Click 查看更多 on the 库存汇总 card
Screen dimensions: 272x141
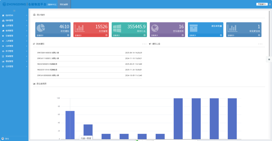(117, 35)
